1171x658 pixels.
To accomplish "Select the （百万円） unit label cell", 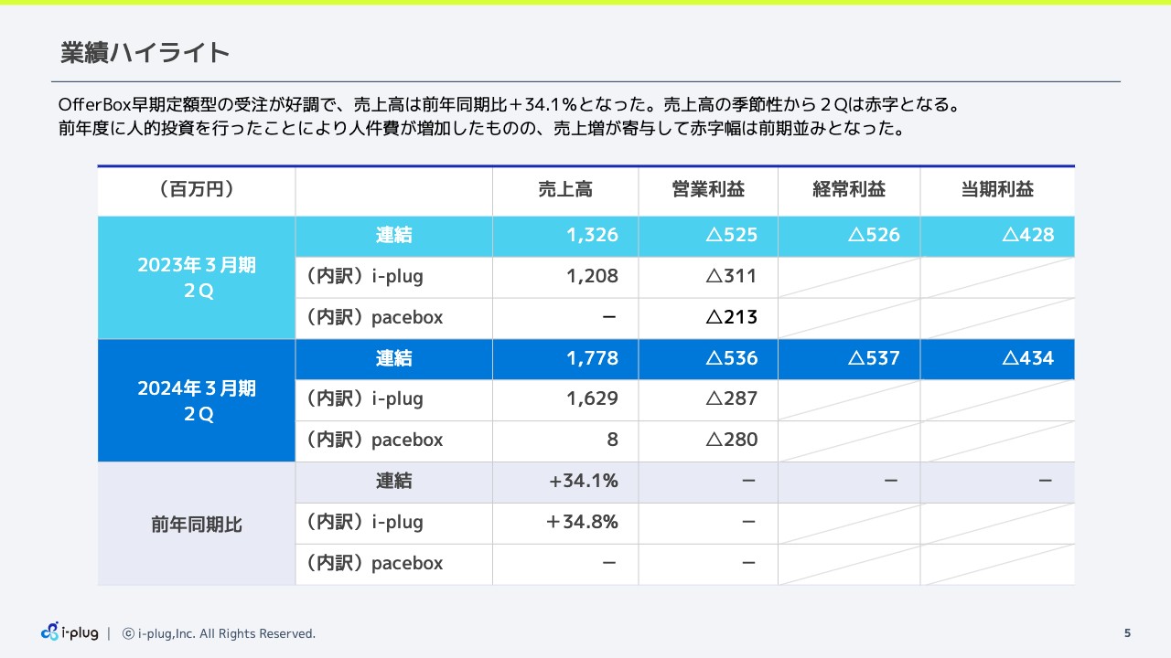I will click(196, 190).
